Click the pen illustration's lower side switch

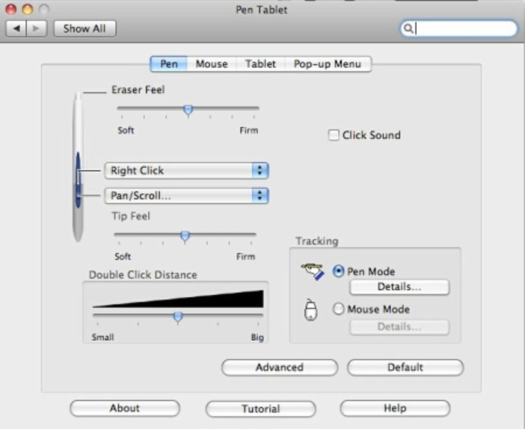(78, 196)
